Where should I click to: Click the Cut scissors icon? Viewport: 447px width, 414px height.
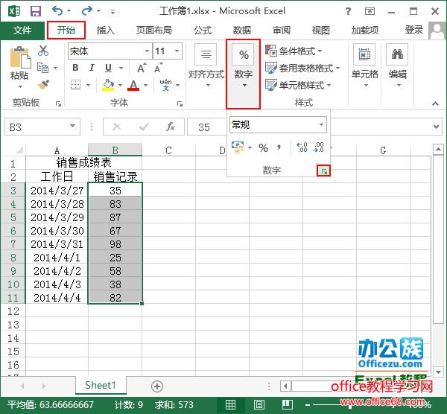(x=43, y=51)
